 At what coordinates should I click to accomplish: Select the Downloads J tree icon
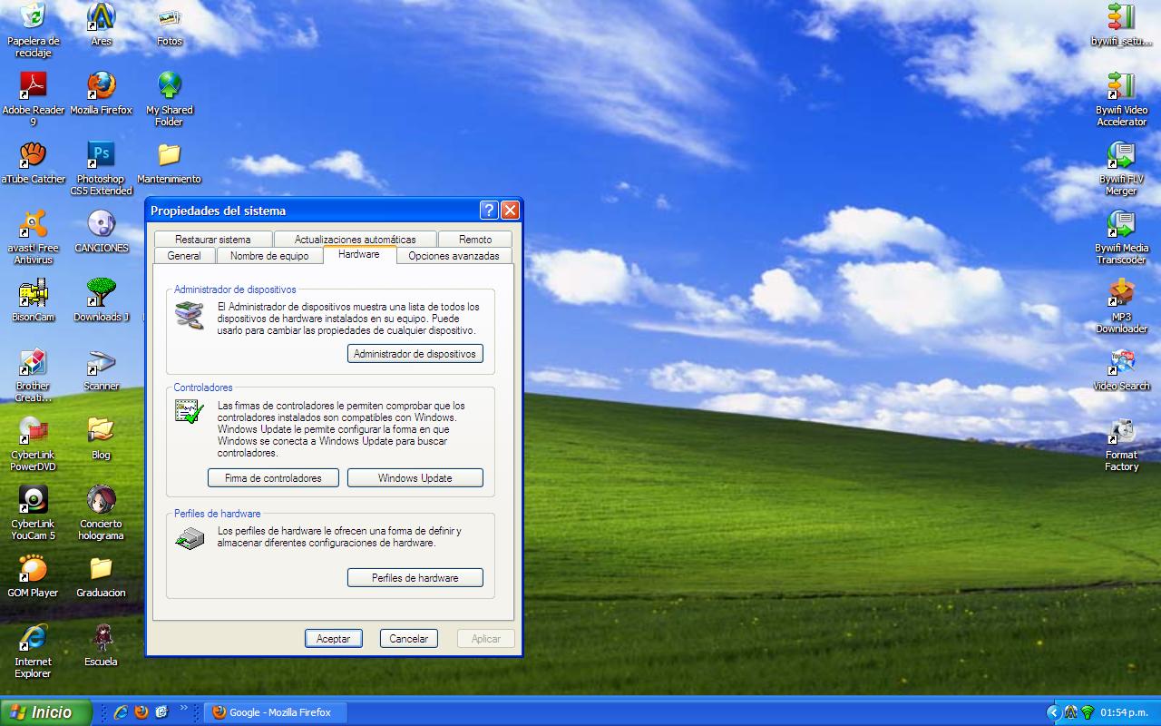(101, 300)
